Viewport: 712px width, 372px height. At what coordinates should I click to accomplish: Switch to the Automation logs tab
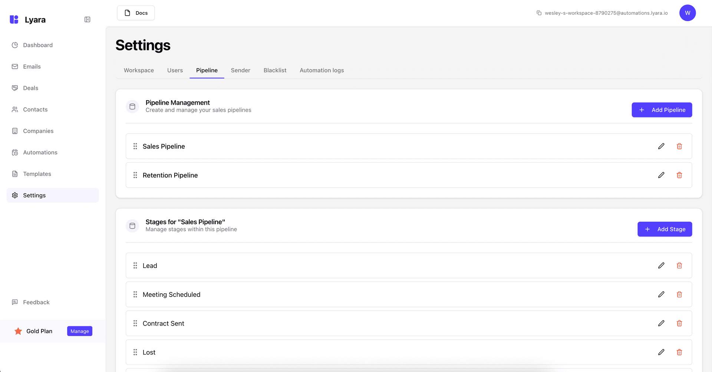point(322,70)
